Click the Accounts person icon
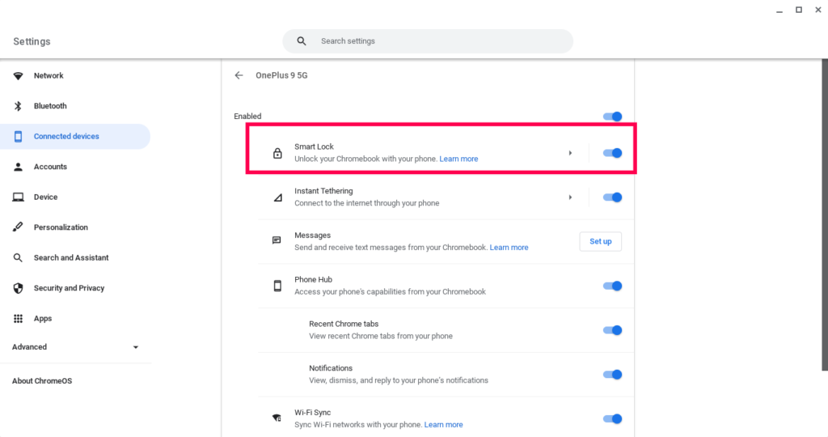This screenshot has height=437, width=828. pyautogui.click(x=18, y=167)
